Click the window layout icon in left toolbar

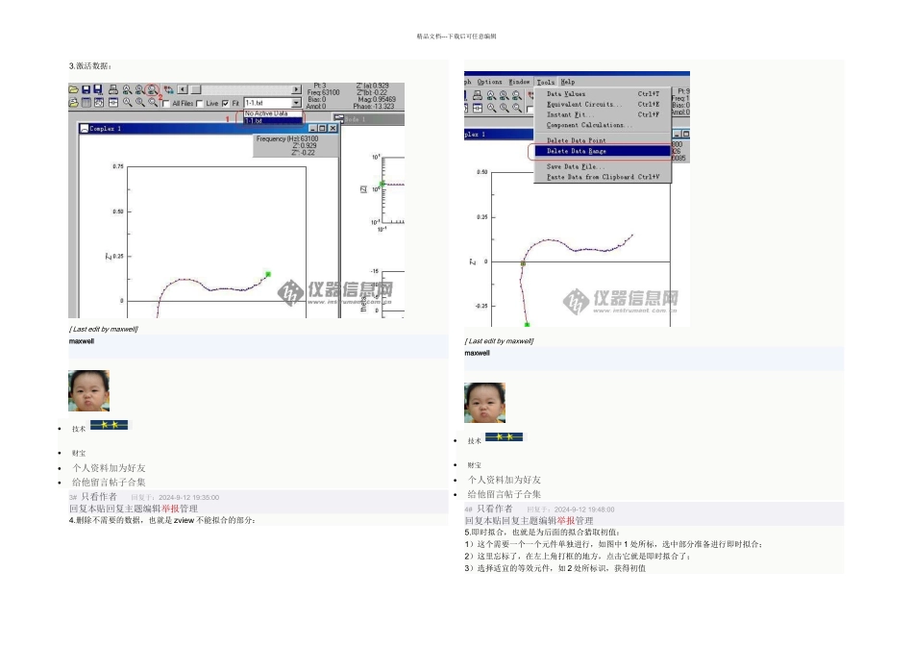113,103
